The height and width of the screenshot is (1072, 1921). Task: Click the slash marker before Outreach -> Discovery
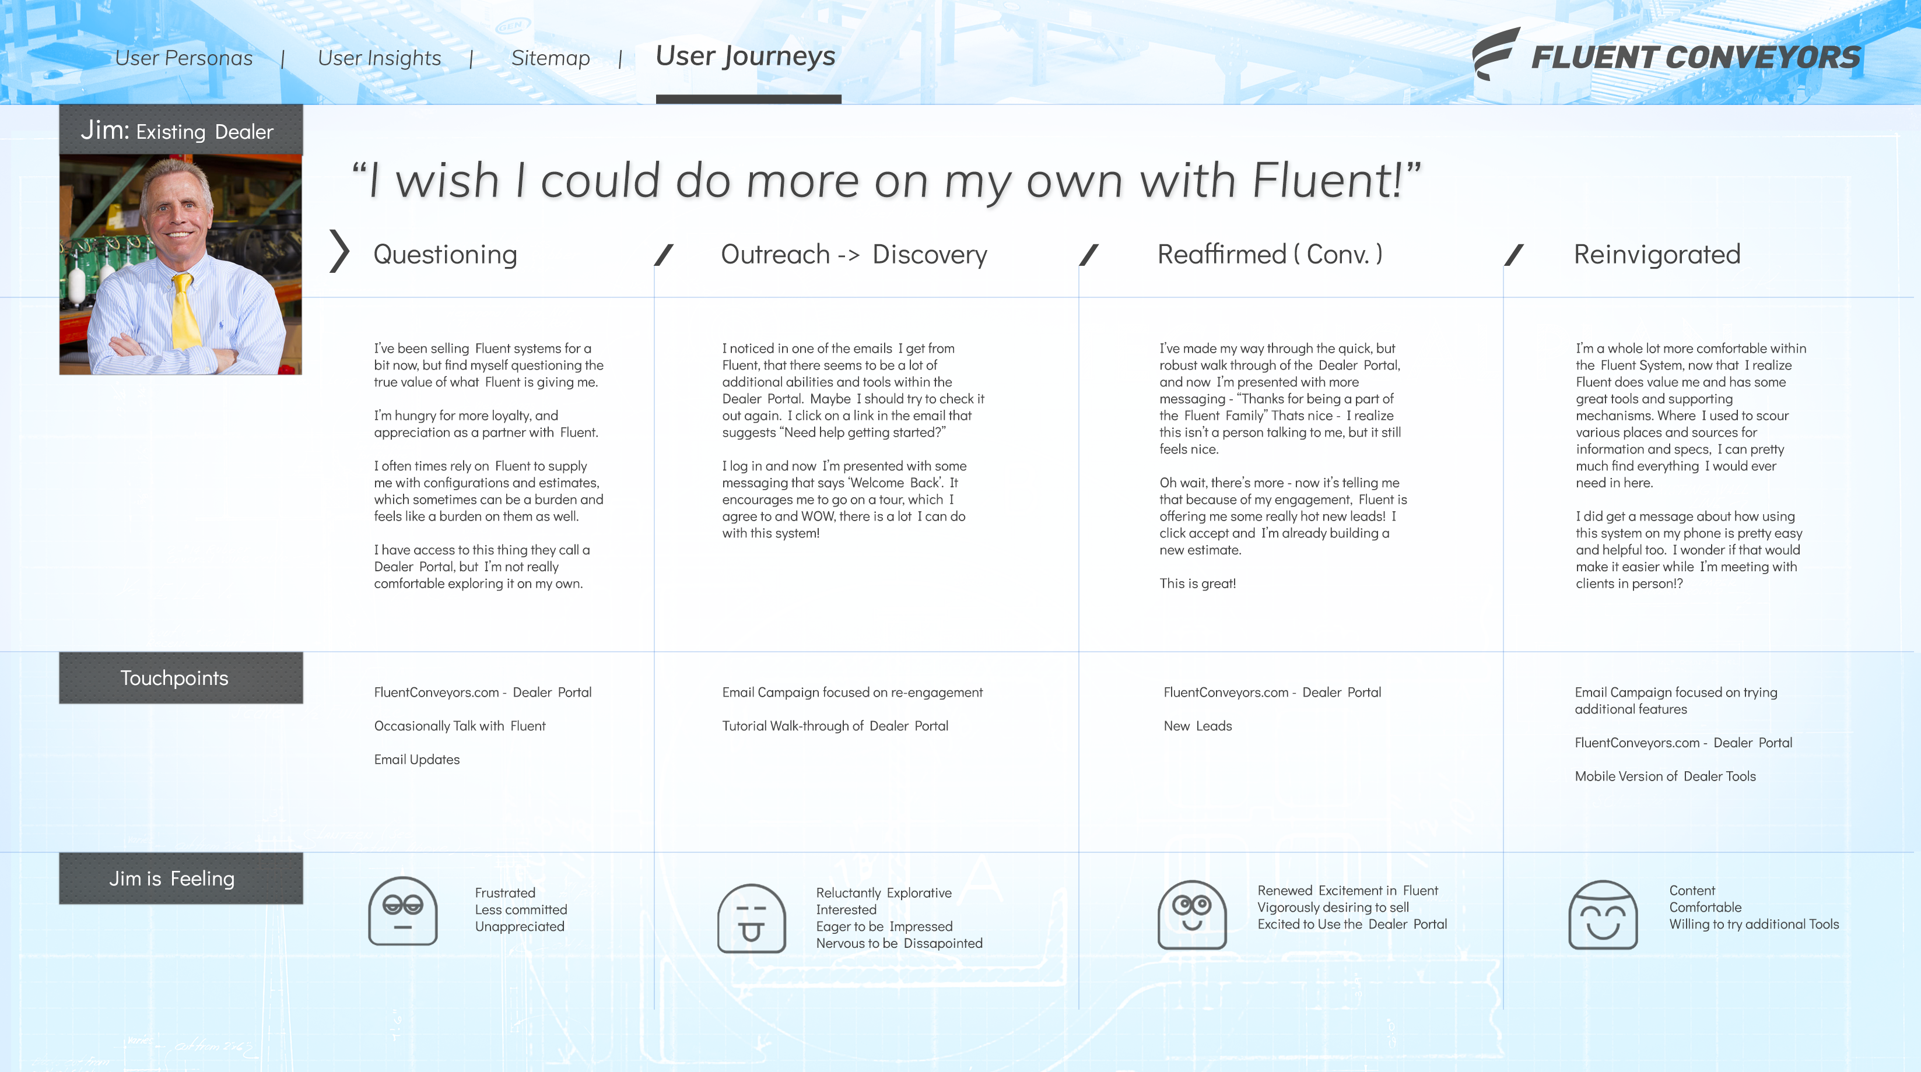[x=664, y=255]
